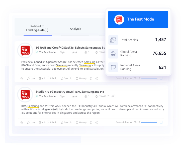Click the views eye icon on Studio 4.0 article
The width and height of the screenshot is (182, 148).
click(73, 96)
